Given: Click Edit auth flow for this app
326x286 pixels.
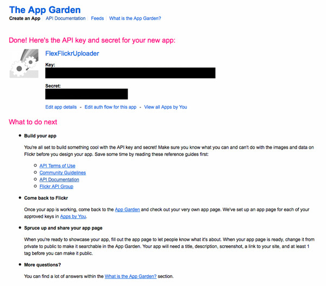Looking at the screenshot, I should tap(110, 107).
